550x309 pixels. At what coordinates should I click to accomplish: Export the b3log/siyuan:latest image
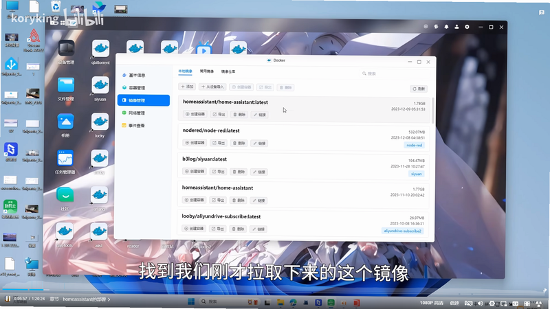tap(218, 172)
